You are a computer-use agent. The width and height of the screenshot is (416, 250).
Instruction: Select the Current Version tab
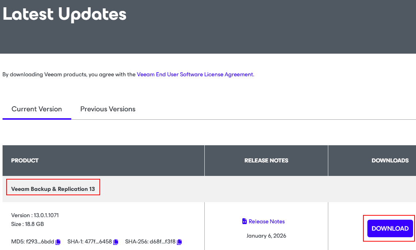click(37, 109)
